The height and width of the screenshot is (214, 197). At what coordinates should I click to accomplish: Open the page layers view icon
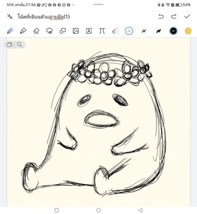tap(9, 45)
